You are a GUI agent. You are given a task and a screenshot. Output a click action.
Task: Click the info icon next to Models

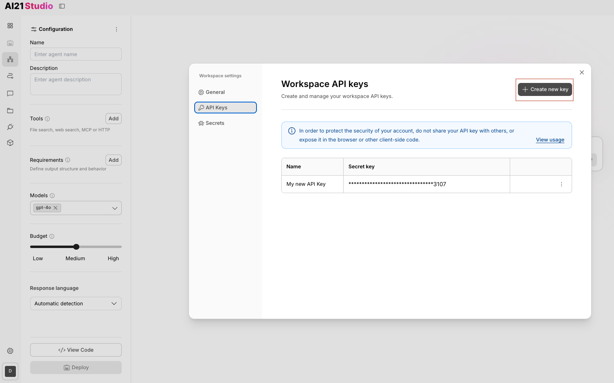[52, 196]
